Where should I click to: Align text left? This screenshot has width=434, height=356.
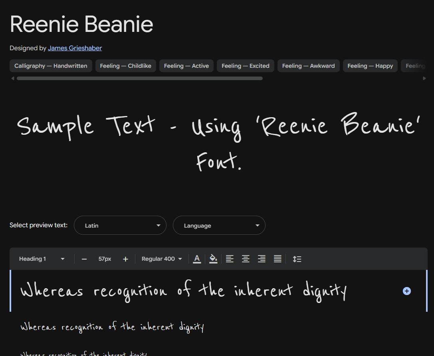coord(230,259)
